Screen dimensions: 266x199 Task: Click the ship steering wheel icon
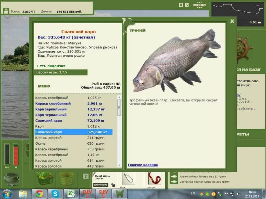244,48
